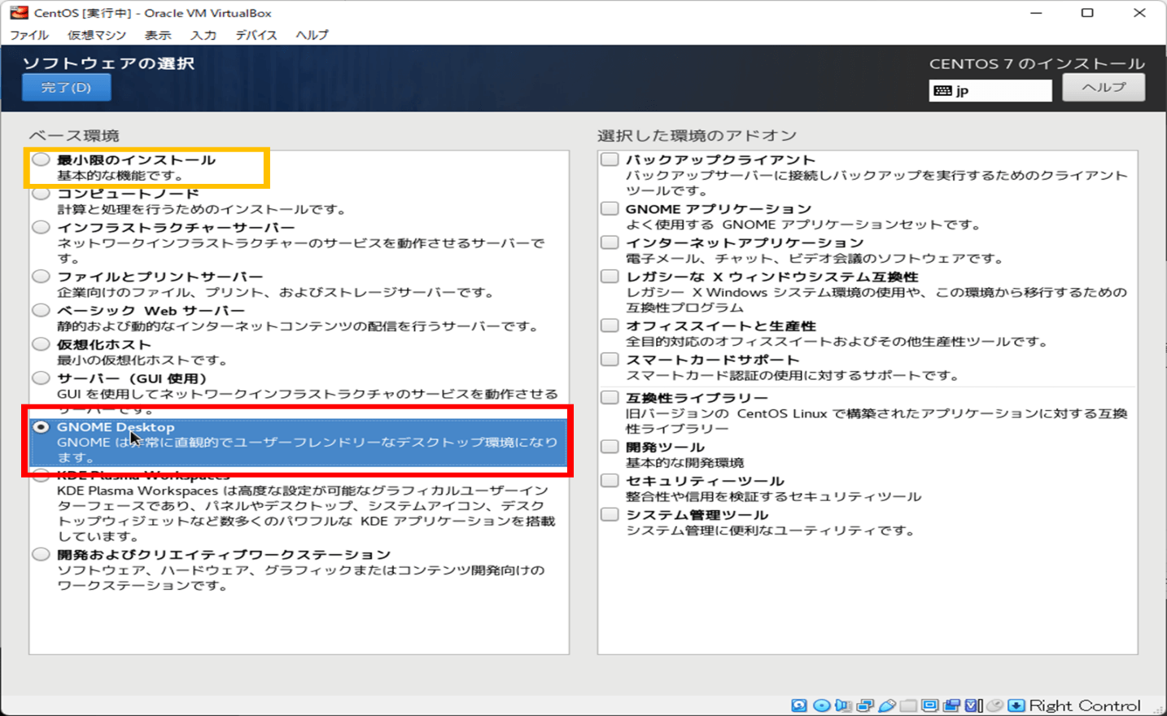Select the 仮想化ホスト radio button
The height and width of the screenshot is (716, 1167).
pyautogui.click(x=41, y=344)
